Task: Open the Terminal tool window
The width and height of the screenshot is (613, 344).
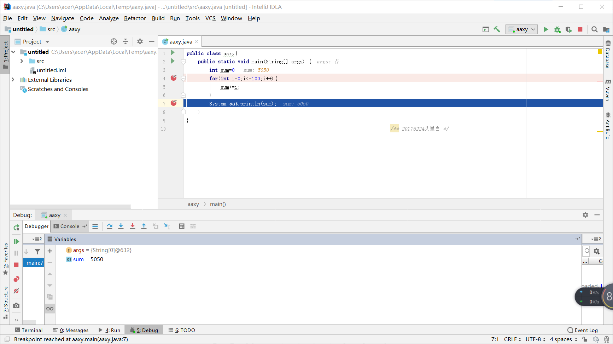Action: [29, 330]
